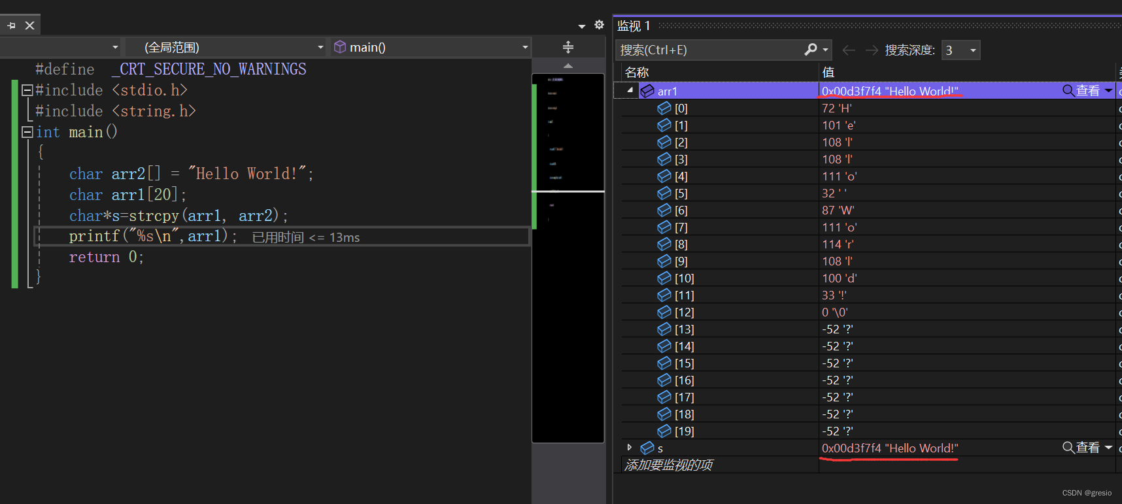Collapse the main() function block

tap(27, 132)
